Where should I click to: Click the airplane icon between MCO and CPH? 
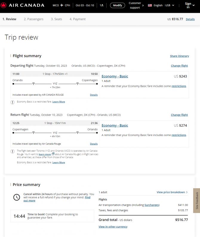62,5
